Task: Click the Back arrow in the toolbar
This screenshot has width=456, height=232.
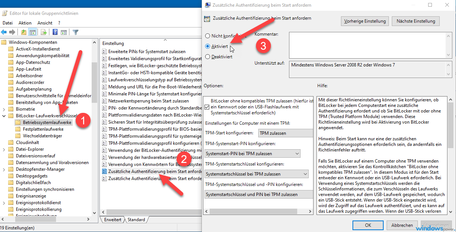Action: pyautogui.click(x=4, y=32)
